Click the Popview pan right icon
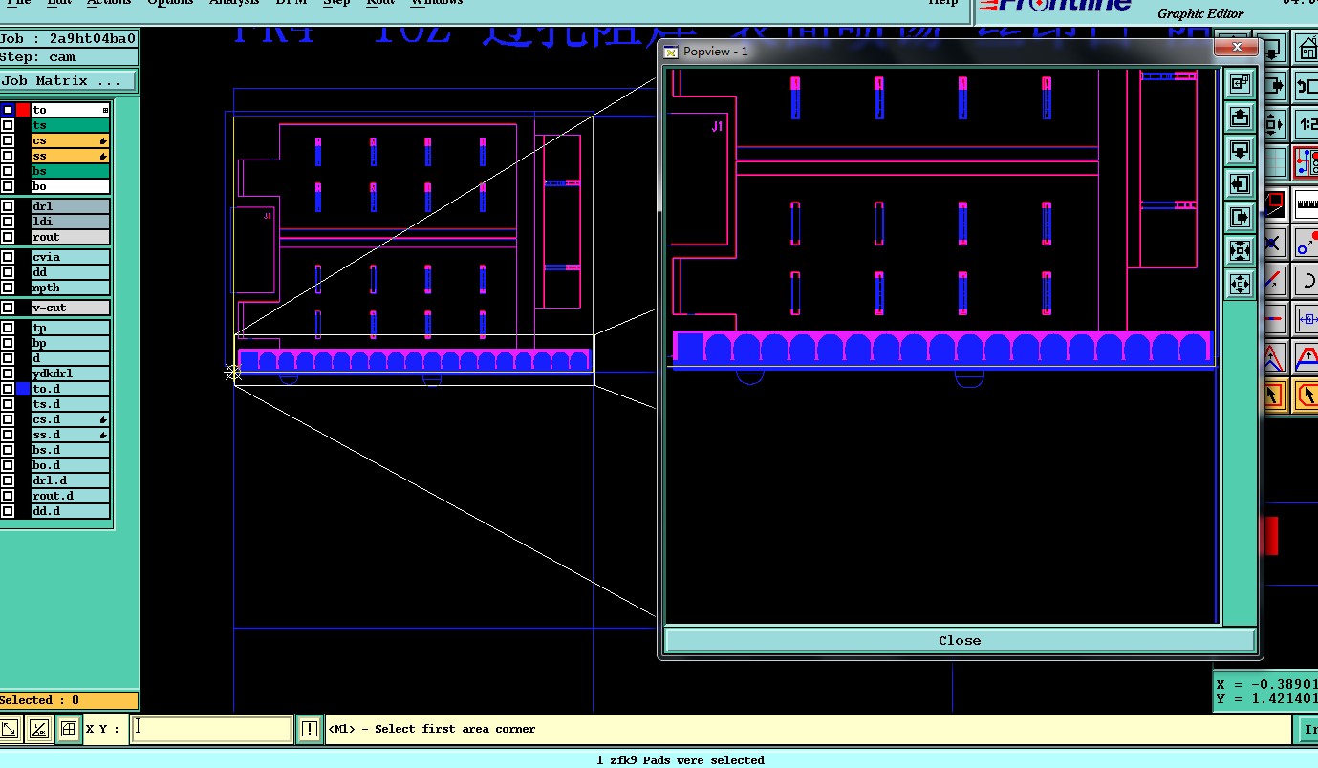The image size is (1318, 768). click(1240, 217)
